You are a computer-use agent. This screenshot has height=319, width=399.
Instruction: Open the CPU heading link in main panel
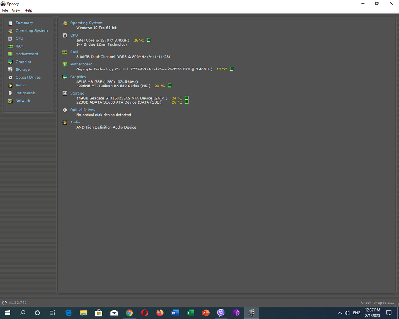[x=74, y=35]
